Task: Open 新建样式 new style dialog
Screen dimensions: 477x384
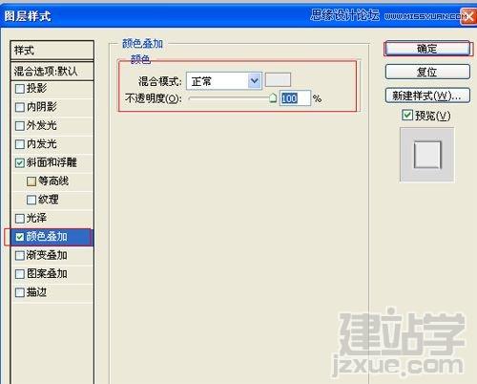Action: (x=427, y=96)
